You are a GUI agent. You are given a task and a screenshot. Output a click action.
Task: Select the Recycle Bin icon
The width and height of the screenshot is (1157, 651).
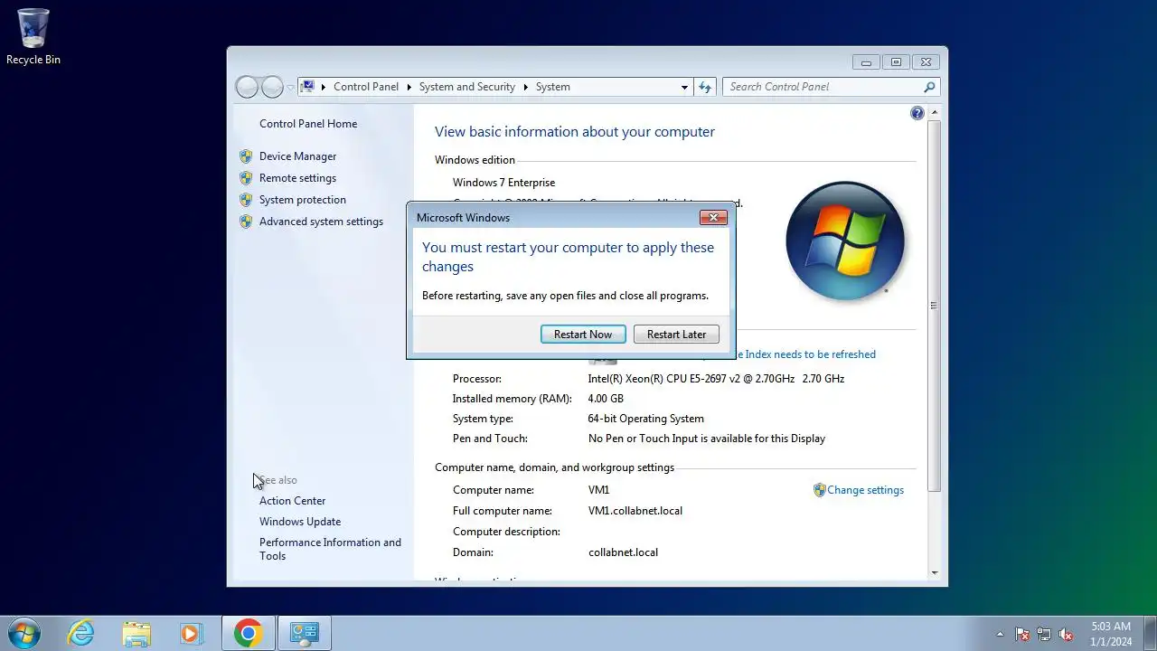(33, 37)
